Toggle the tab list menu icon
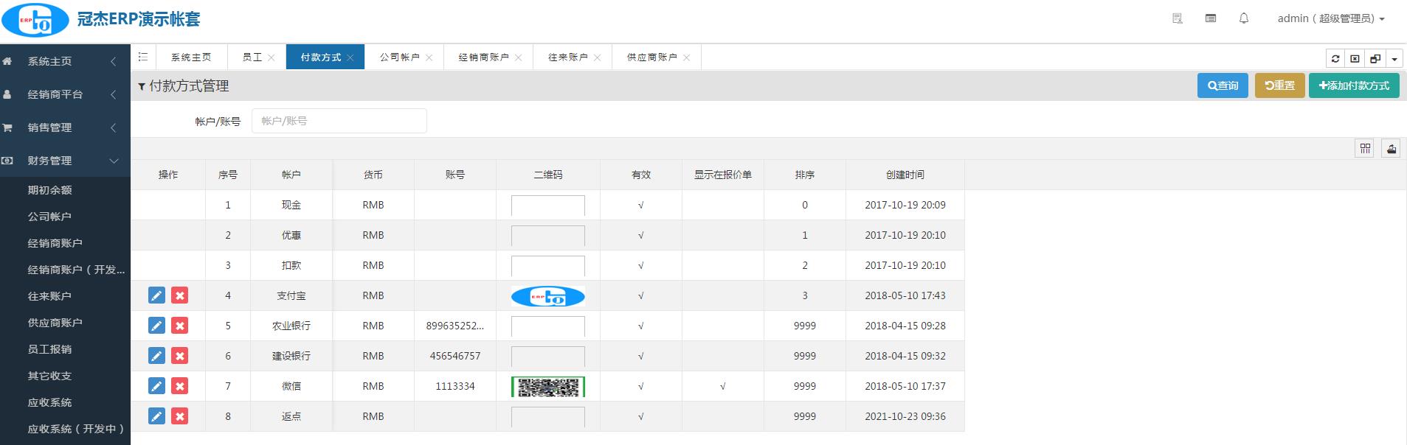The width and height of the screenshot is (1407, 445). click(x=143, y=57)
